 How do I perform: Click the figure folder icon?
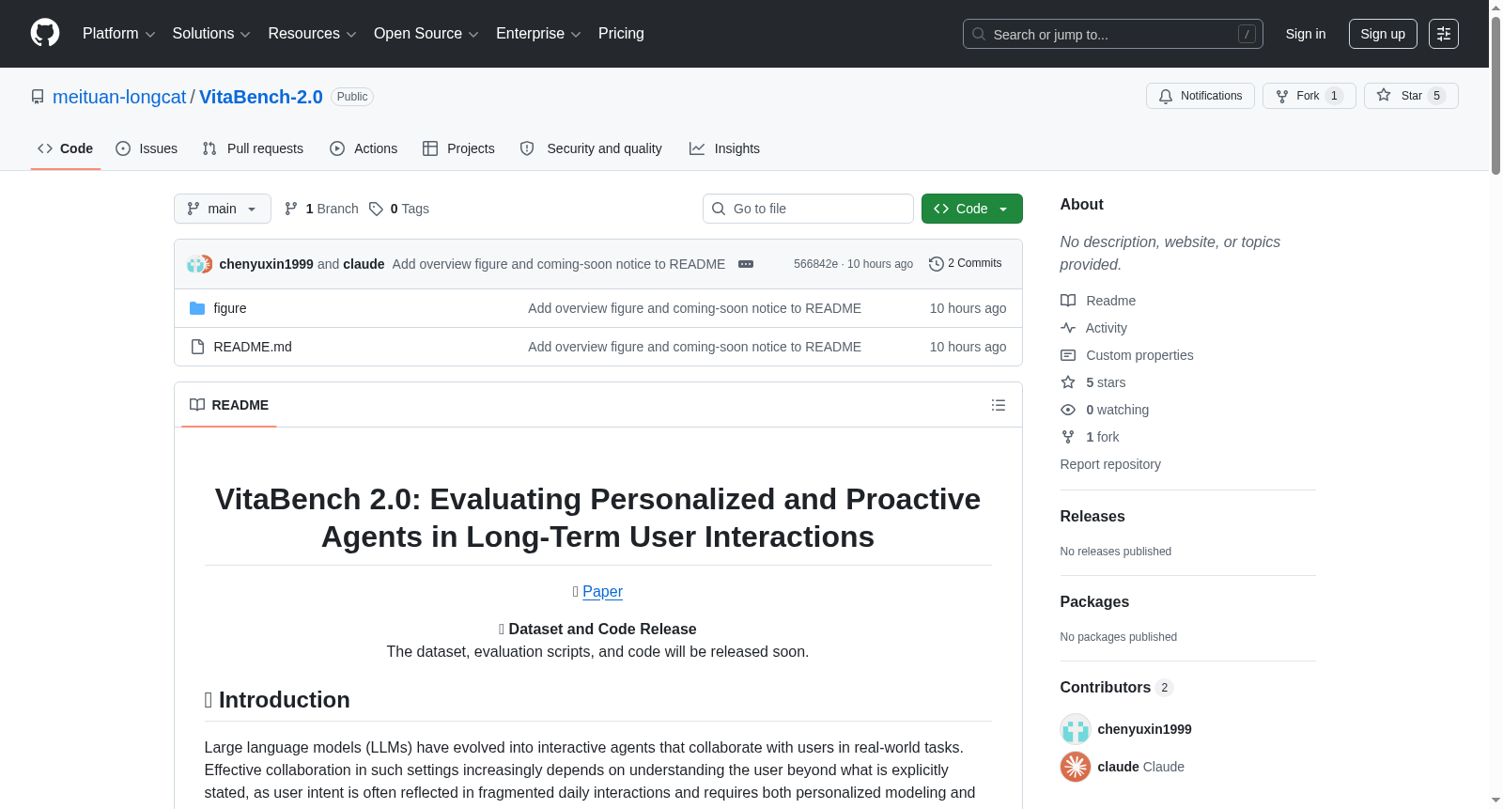click(x=197, y=308)
